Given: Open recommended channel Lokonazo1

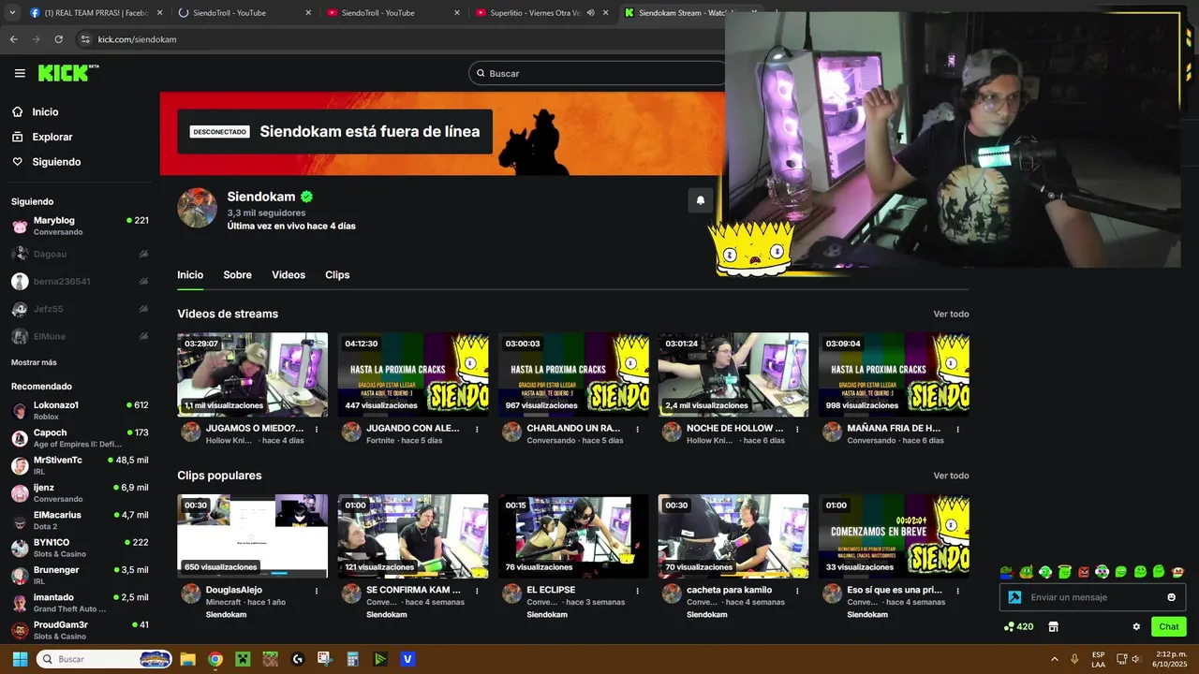Looking at the screenshot, I should (80, 410).
